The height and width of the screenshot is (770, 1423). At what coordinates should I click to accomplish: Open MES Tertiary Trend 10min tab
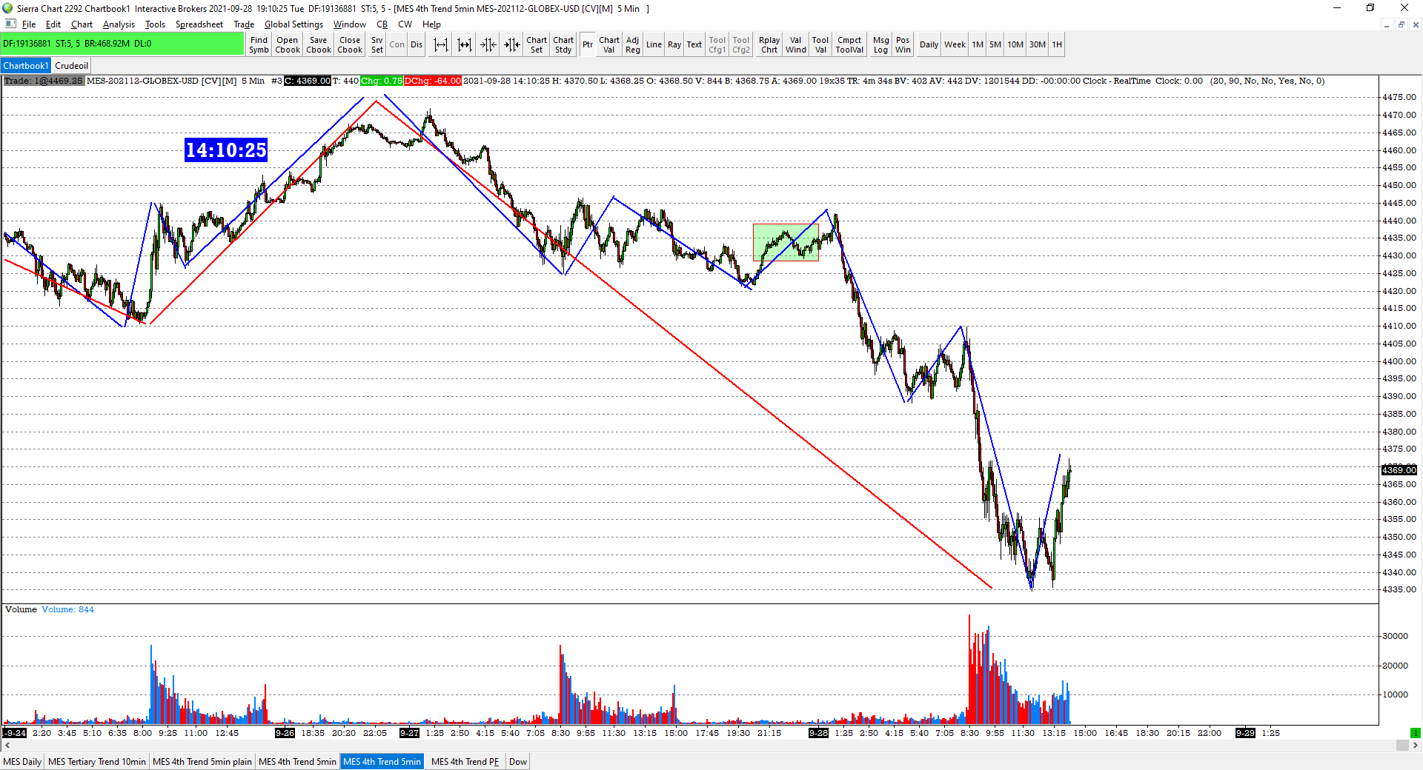coord(97,761)
